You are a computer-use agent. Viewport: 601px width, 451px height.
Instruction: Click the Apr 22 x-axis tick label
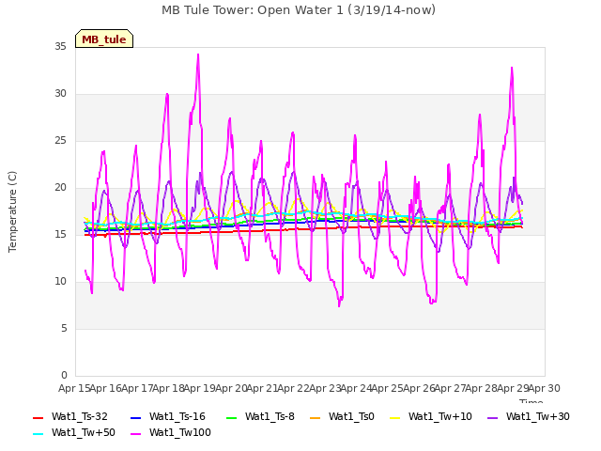294,388
